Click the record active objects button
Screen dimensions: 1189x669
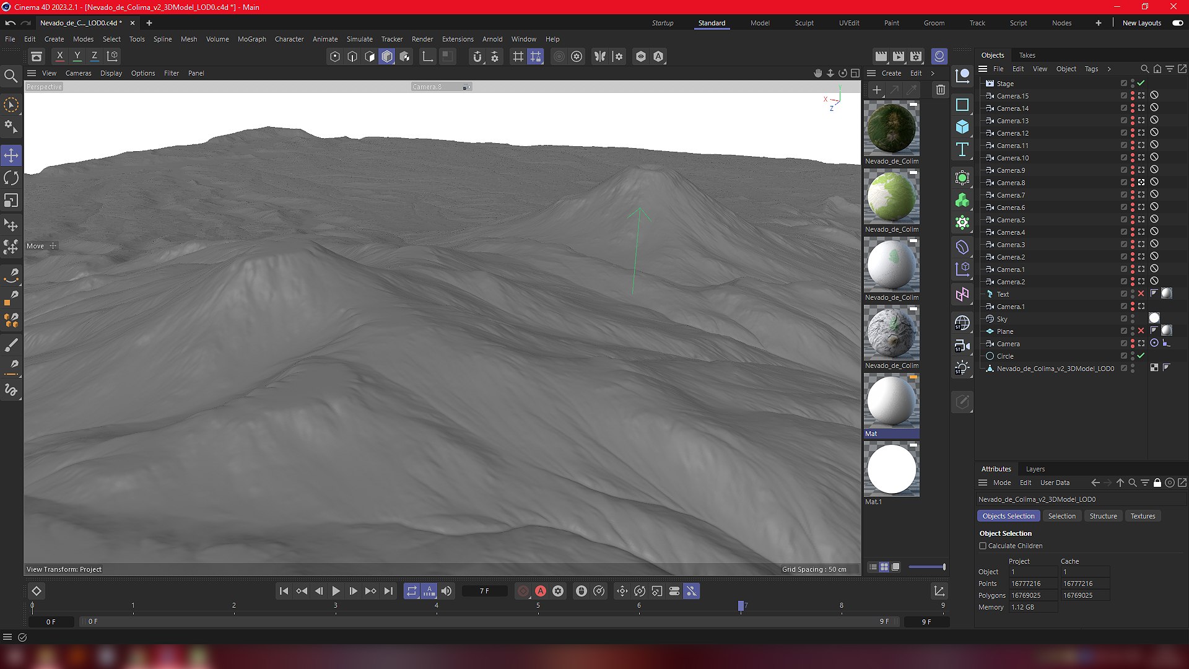point(523,591)
